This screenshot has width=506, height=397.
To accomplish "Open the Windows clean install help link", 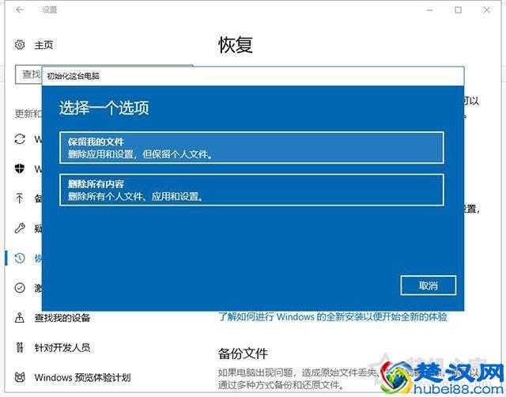I will [x=333, y=316].
